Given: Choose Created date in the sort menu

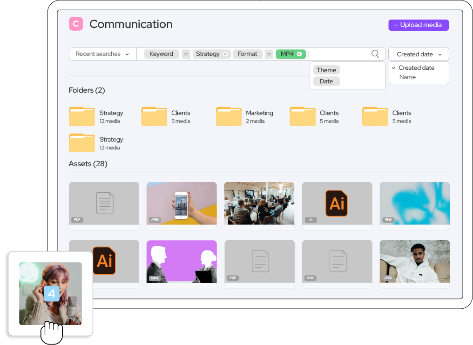Looking at the screenshot, I should (x=416, y=68).
